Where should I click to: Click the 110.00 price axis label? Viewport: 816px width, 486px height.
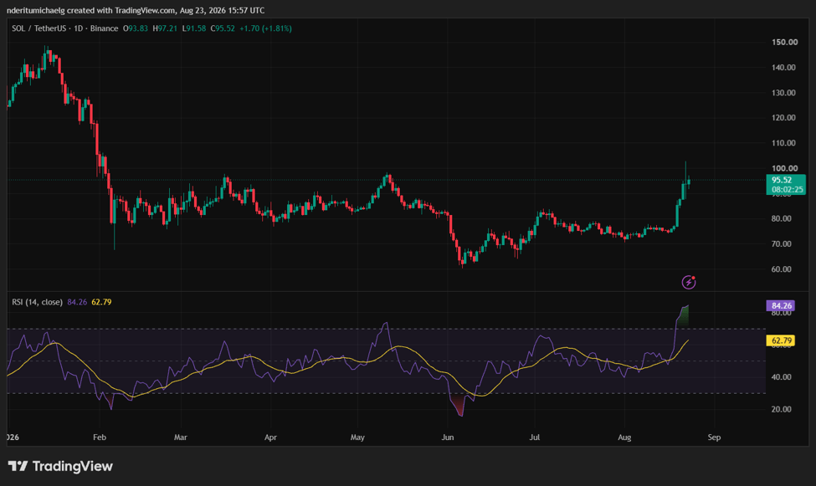point(783,142)
